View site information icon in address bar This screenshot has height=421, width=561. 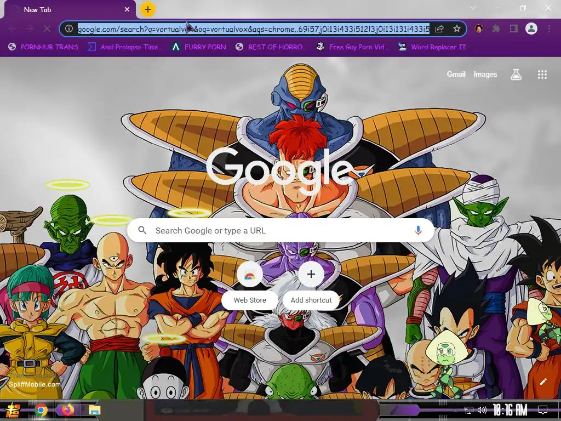tap(69, 29)
